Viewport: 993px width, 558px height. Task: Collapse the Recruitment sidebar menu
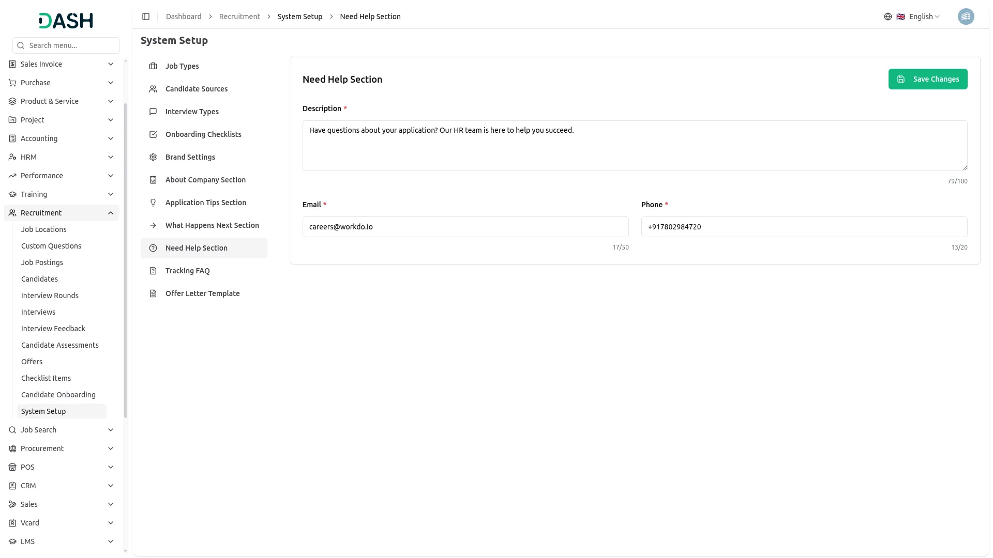111,213
